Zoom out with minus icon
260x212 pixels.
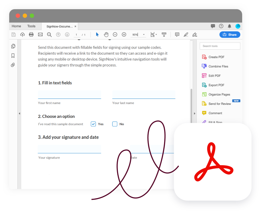115,35
